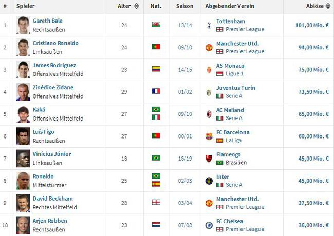Open Vinícius Júnior's player page
Screen dimensions: 334x236
tap(52, 154)
